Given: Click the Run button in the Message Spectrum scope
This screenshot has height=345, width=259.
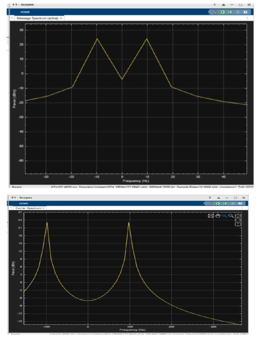Looking at the screenshot, I should (223, 12).
